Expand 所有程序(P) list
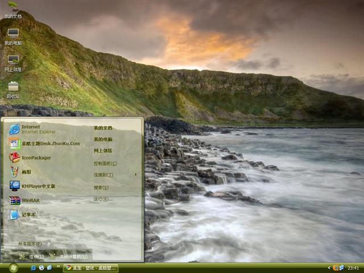 coord(31,243)
